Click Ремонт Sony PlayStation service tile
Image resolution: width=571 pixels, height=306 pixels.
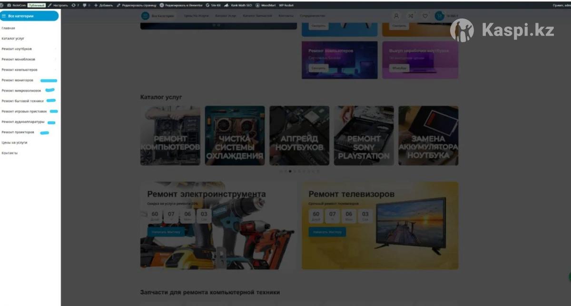364,136
